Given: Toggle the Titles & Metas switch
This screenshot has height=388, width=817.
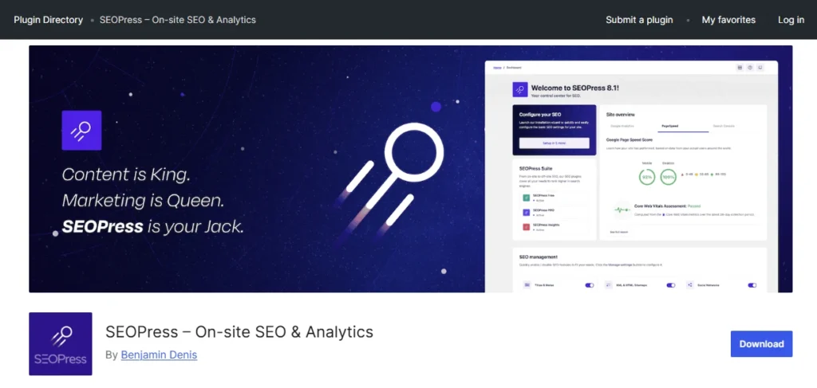Looking at the screenshot, I should [590, 285].
